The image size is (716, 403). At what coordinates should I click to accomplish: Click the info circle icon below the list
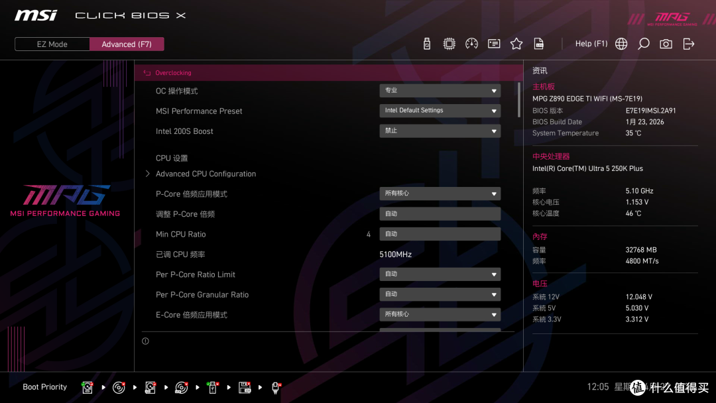[x=145, y=341]
